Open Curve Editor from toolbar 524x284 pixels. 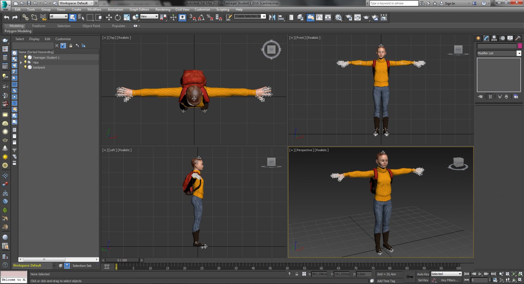pyautogui.click(x=319, y=17)
